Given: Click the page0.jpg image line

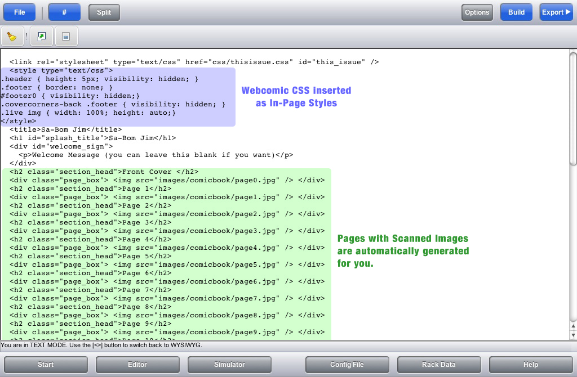Looking at the screenshot, I should click(167, 181).
